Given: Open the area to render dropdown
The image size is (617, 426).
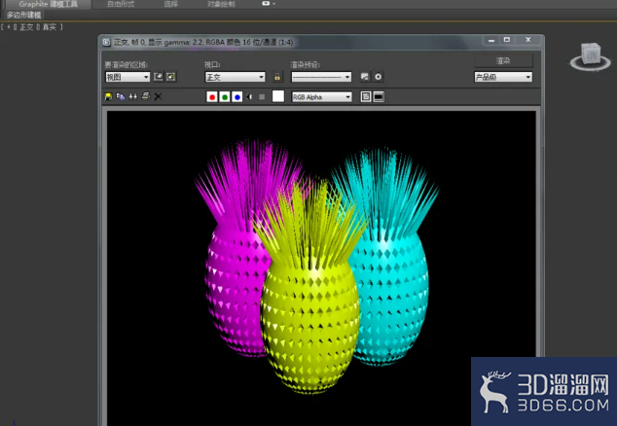Looking at the screenshot, I should pos(127,77).
